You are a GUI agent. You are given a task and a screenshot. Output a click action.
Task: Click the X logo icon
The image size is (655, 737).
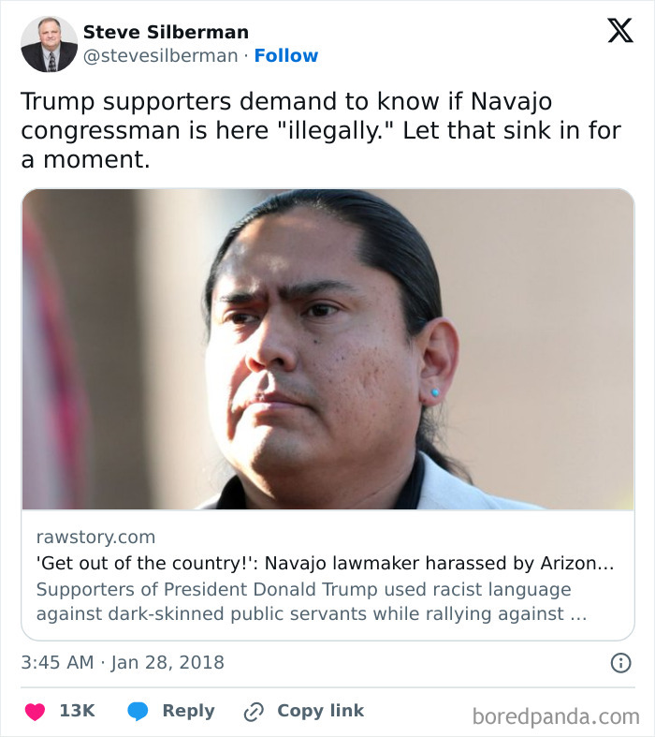pos(619,31)
